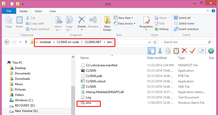Expand the New item dropdown
The image size is (218, 115).
point(123,18)
